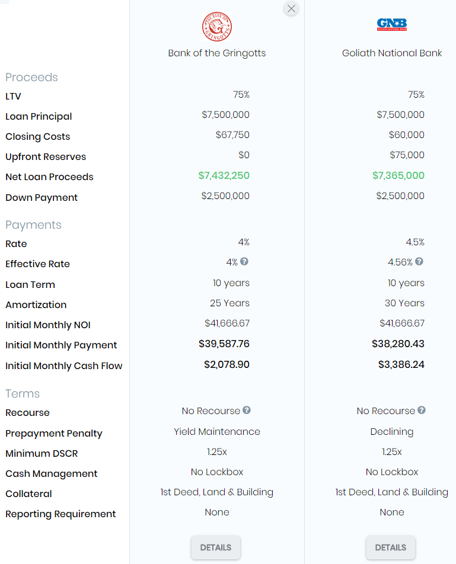Screen dimensions: 456x564
Task: Click help icon beside 4.56% Effective Rate
Action: point(419,262)
